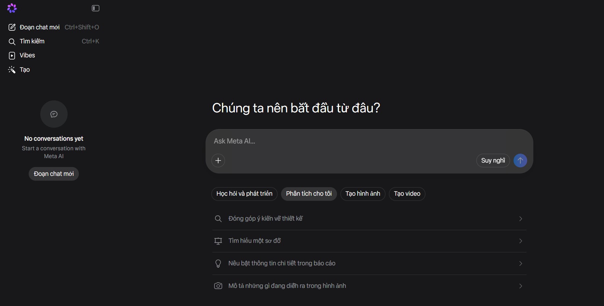
Task: Choose the Học hỏi và phát triển chip
Action: click(x=244, y=194)
